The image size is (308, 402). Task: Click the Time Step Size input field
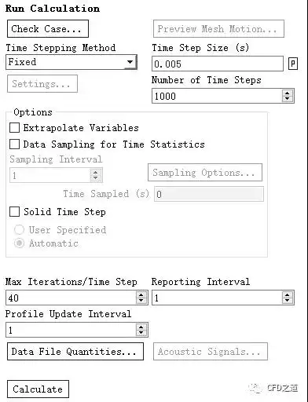point(218,64)
